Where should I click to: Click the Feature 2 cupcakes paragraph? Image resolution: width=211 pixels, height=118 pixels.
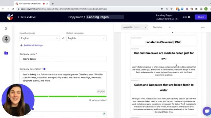point(164,105)
